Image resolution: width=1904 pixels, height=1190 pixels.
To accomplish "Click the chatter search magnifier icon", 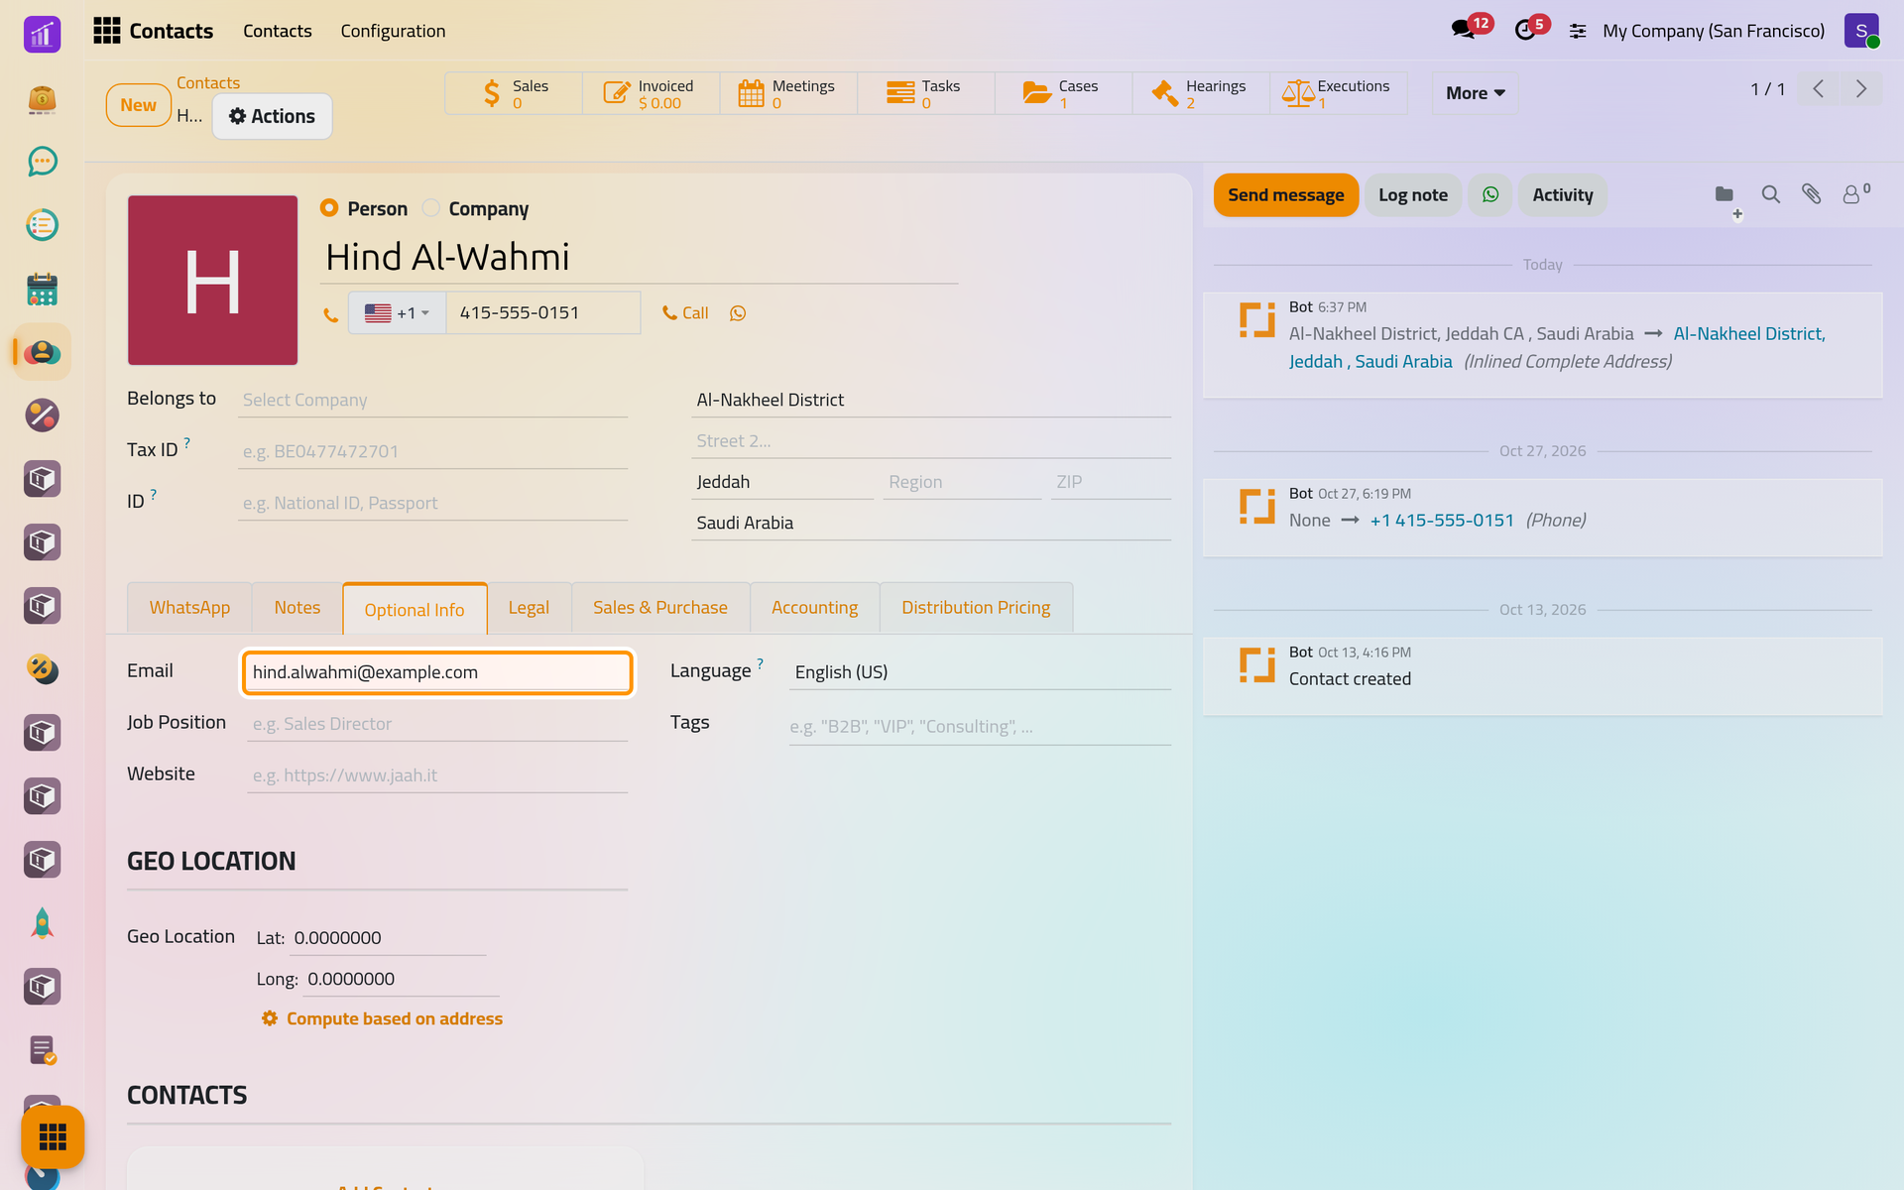I will [1770, 194].
